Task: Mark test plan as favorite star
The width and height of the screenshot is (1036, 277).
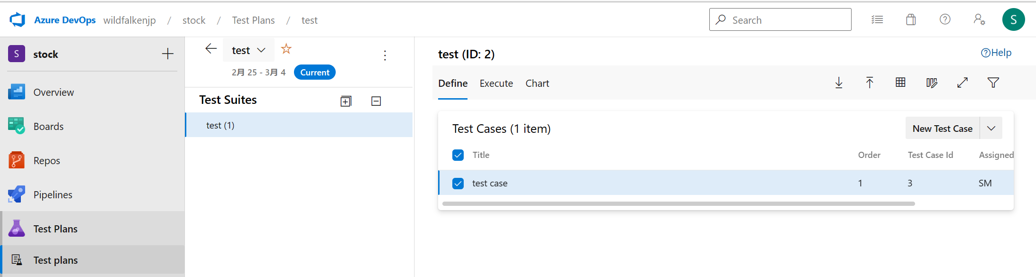Action: (x=286, y=49)
